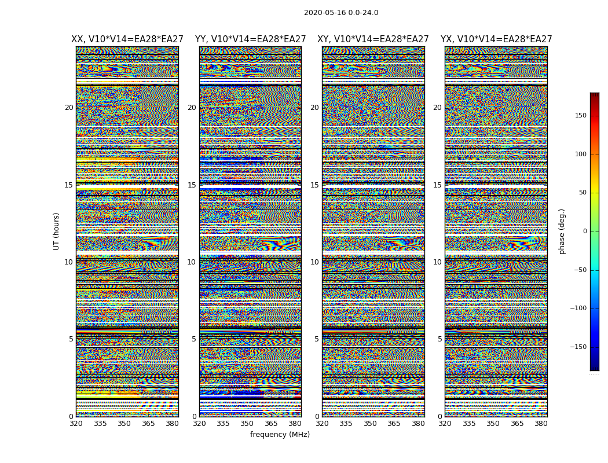Click the XX polarization plot title
Screen dimensions: 608x463
[x=127, y=39]
